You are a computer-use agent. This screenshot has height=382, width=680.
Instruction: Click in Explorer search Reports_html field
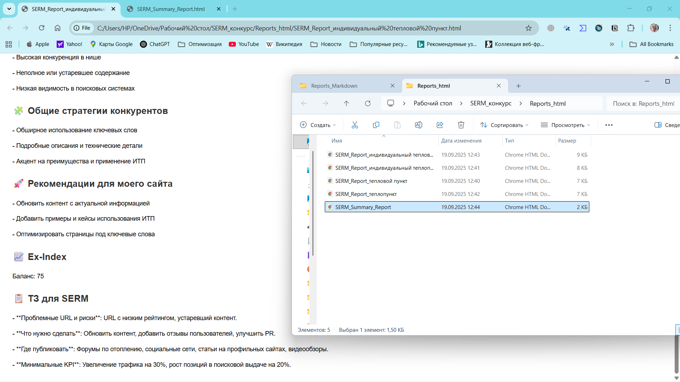tap(643, 104)
